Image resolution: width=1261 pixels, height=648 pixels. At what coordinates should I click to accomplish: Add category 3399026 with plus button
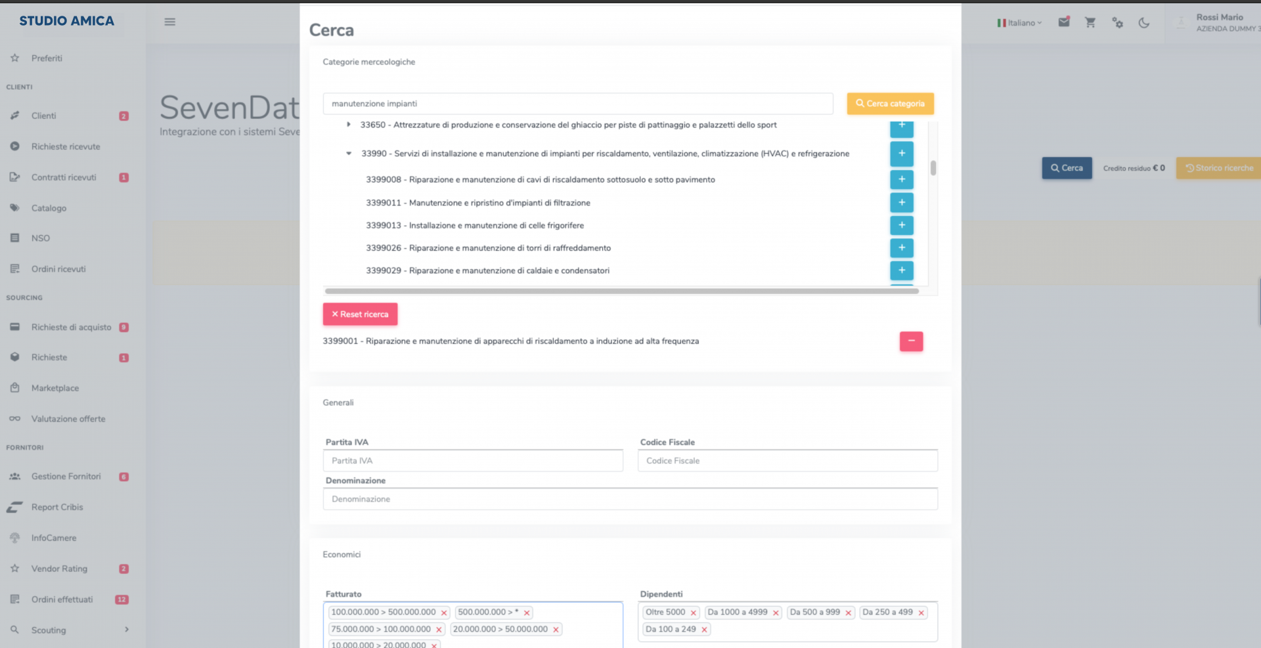coord(902,248)
